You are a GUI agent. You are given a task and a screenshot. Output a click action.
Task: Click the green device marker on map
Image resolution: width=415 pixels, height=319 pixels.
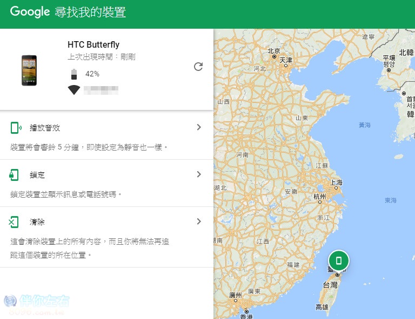(338, 261)
